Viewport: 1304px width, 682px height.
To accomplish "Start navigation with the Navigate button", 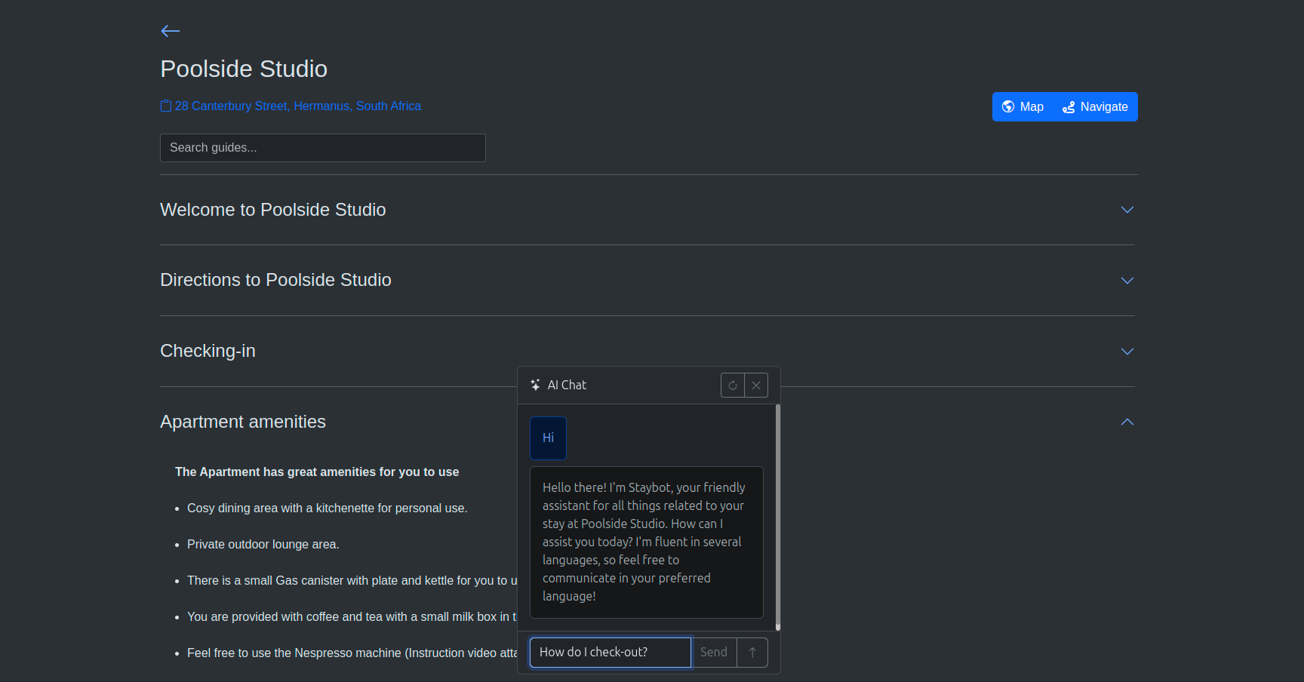I will 1095,106.
